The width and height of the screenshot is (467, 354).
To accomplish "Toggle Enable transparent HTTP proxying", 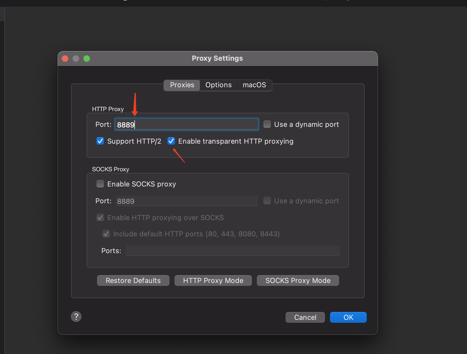I will tap(171, 141).
